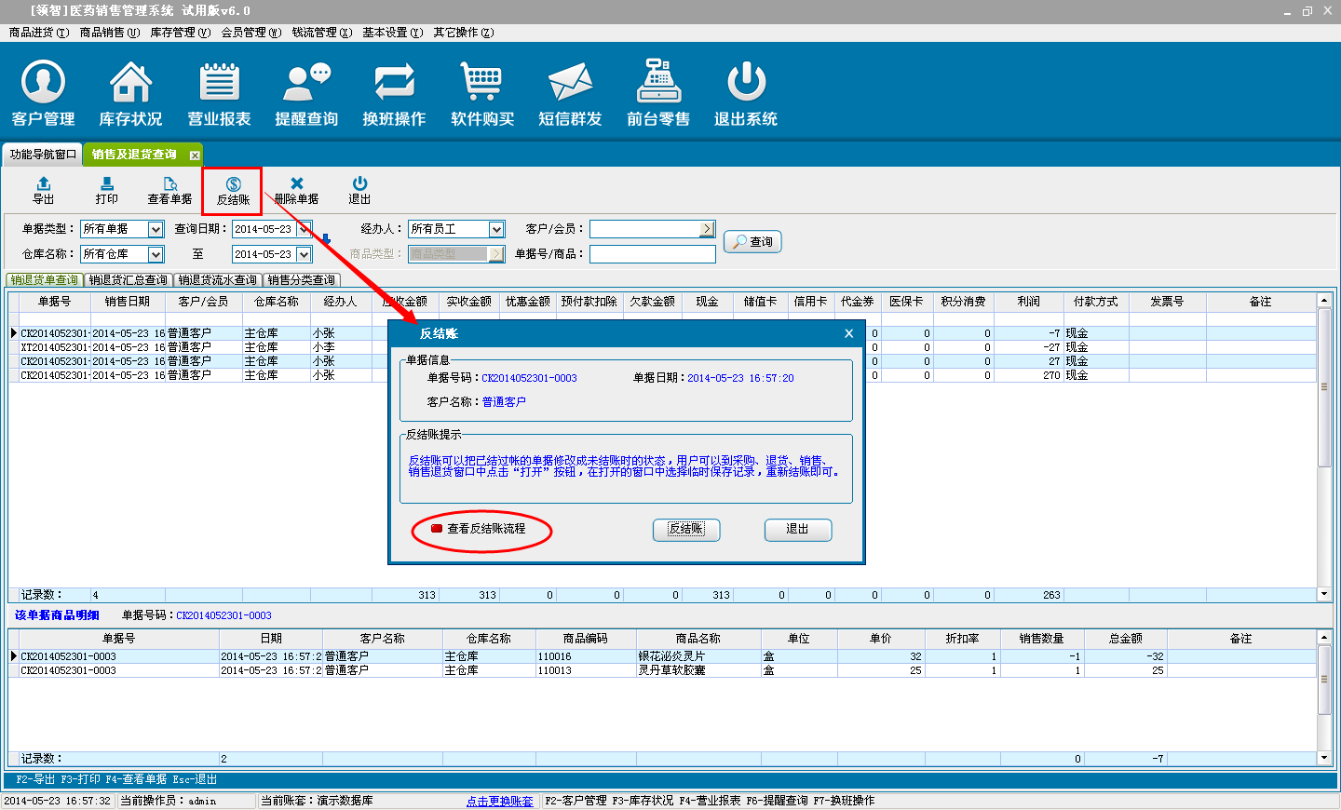This screenshot has height=810, width=1341.
Task: Click the 换班操作 shift change icon
Action: coord(394,93)
